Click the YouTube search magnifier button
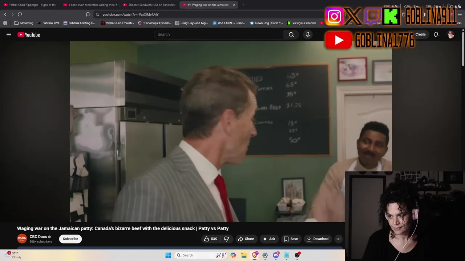Viewport: 465px width, 261px height. tap(291, 34)
